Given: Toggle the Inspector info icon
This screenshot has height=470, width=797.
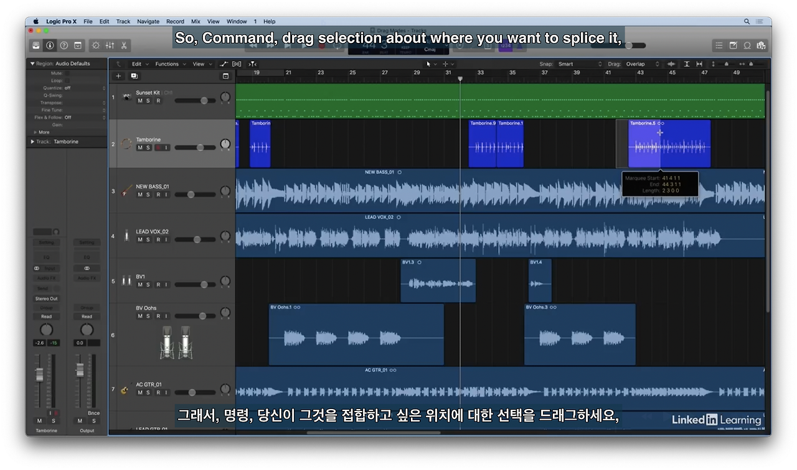Looking at the screenshot, I should coord(50,45).
